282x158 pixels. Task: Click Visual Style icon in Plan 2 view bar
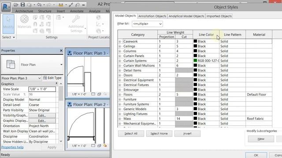click(x=99, y=146)
